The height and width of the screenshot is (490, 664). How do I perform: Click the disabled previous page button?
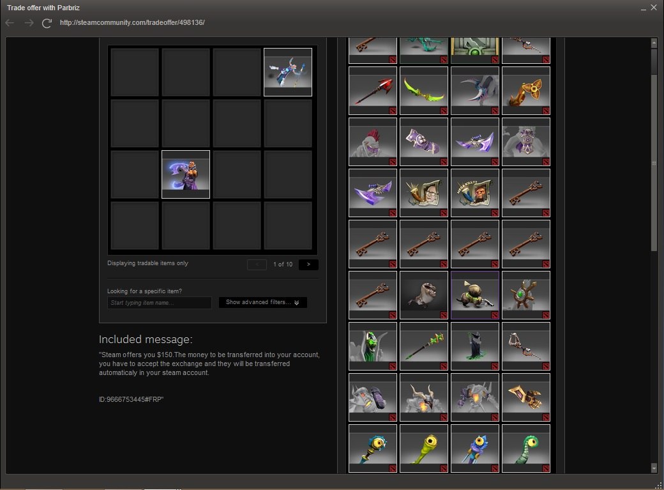[257, 264]
